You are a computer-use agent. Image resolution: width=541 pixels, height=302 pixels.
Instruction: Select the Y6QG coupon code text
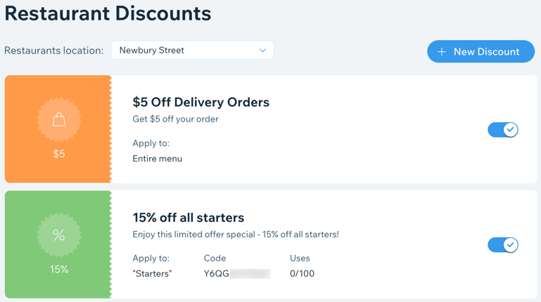click(217, 274)
